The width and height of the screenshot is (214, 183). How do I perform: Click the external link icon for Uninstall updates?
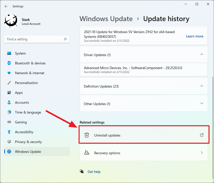coord(202,135)
